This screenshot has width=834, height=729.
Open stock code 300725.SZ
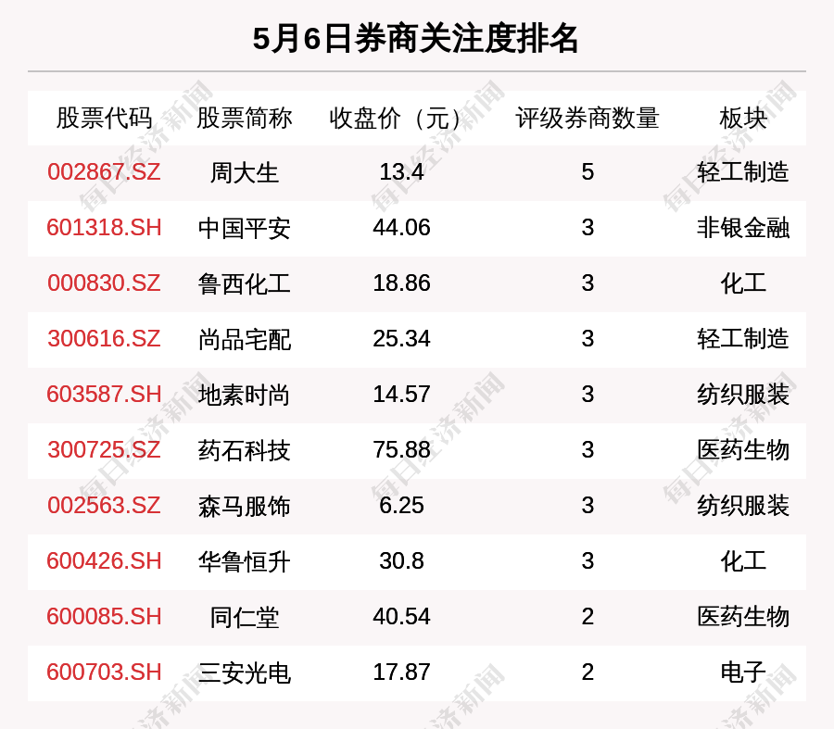click(104, 450)
